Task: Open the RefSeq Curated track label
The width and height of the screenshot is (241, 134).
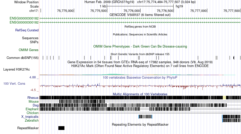Action: [27, 30]
